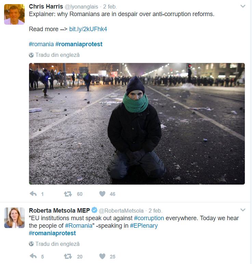Screen dimensions: 252x264
Task: Open the bit.ly/2kUFhk4 link
Action: pyautogui.click(x=88, y=29)
